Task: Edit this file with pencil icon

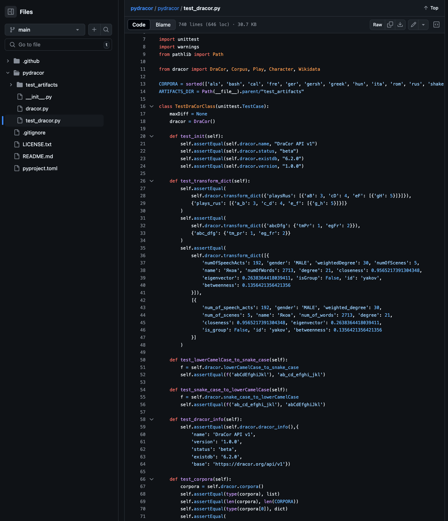Action: (x=413, y=25)
